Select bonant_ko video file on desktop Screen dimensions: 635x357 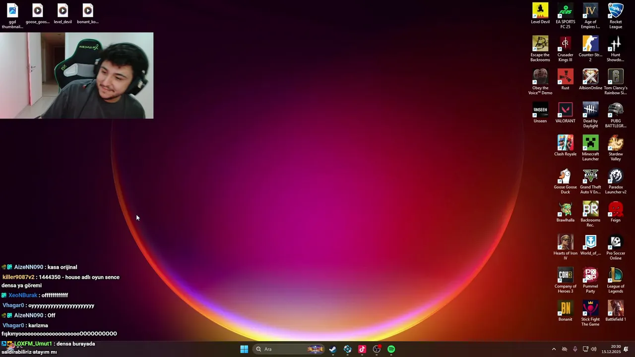[88, 14]
